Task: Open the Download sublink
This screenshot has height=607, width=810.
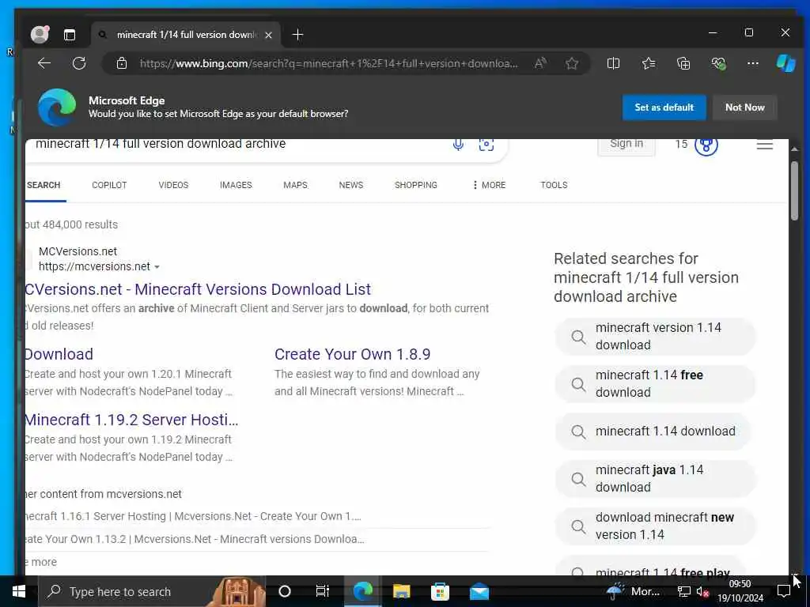Action: pos(59,354)
